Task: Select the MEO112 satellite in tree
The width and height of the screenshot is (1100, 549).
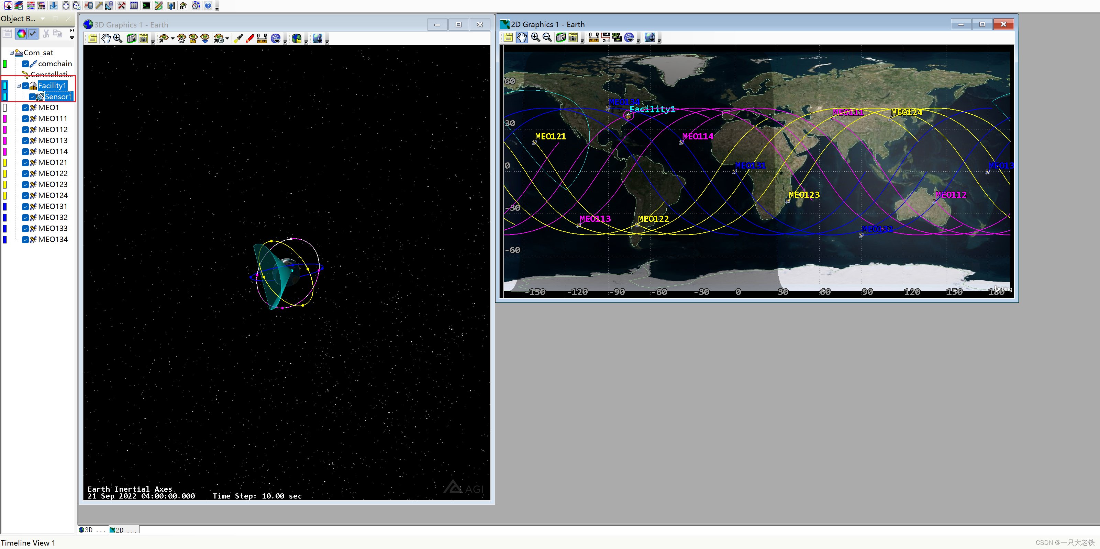Action: tap(53, 130)
